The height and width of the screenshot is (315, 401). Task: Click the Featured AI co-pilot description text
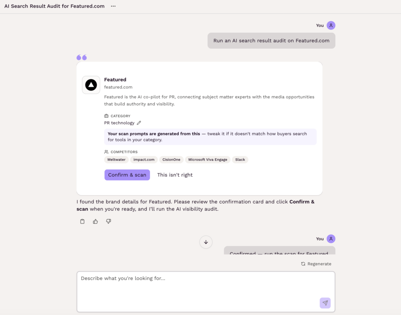click(209, 100)
